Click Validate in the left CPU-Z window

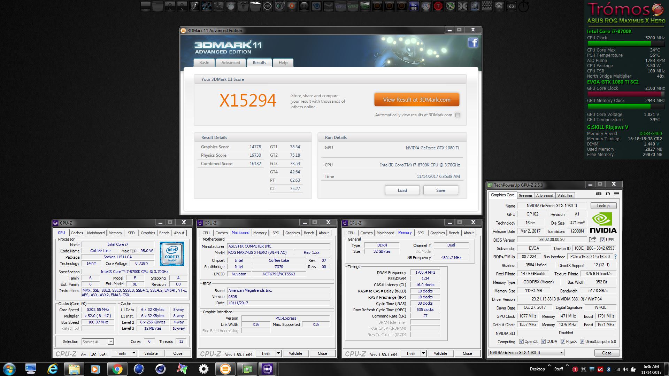[151, 353]
